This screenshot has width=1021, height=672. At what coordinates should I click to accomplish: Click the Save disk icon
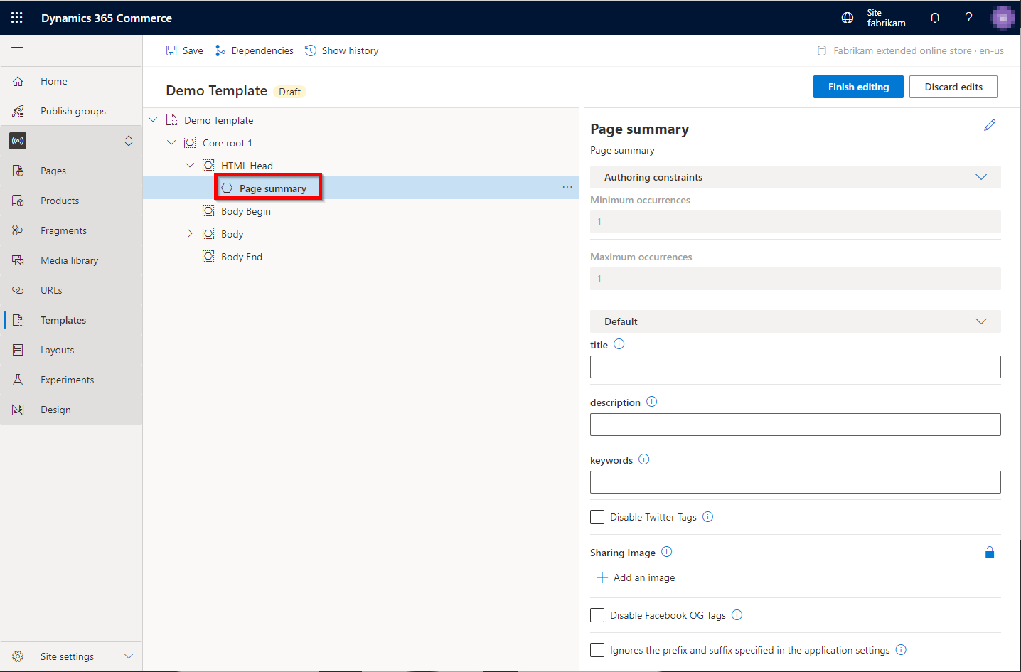pos(171,50)
